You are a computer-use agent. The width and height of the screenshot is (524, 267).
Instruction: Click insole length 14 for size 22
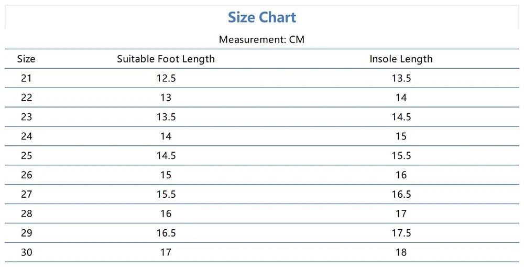click(401, 98)
